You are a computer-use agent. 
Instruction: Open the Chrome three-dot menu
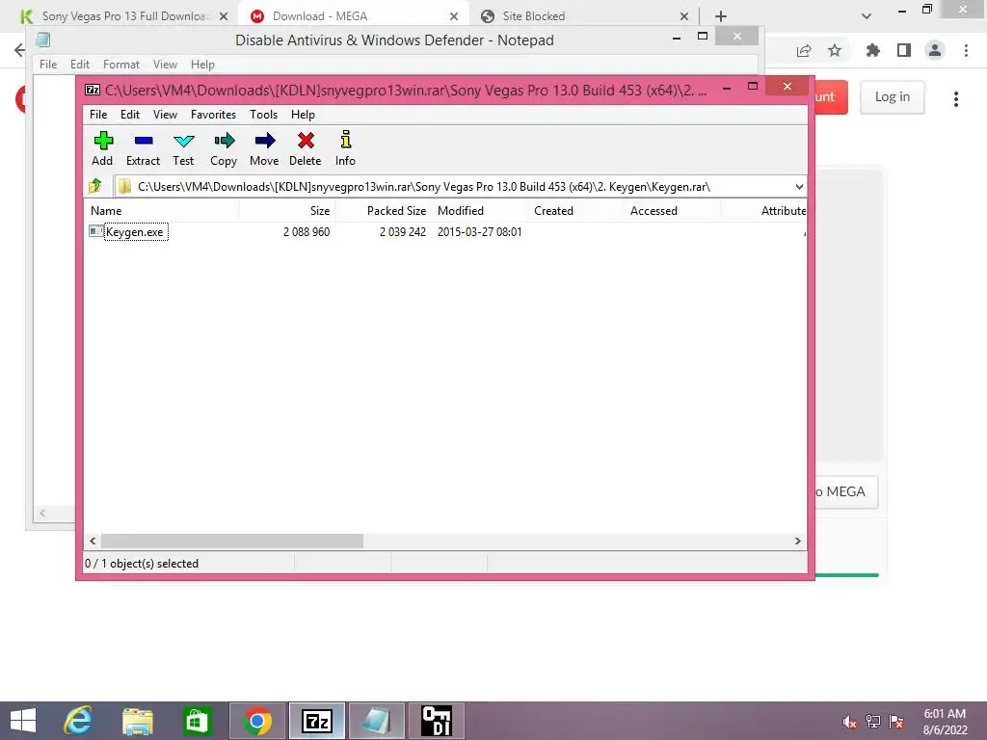point(966,50)
